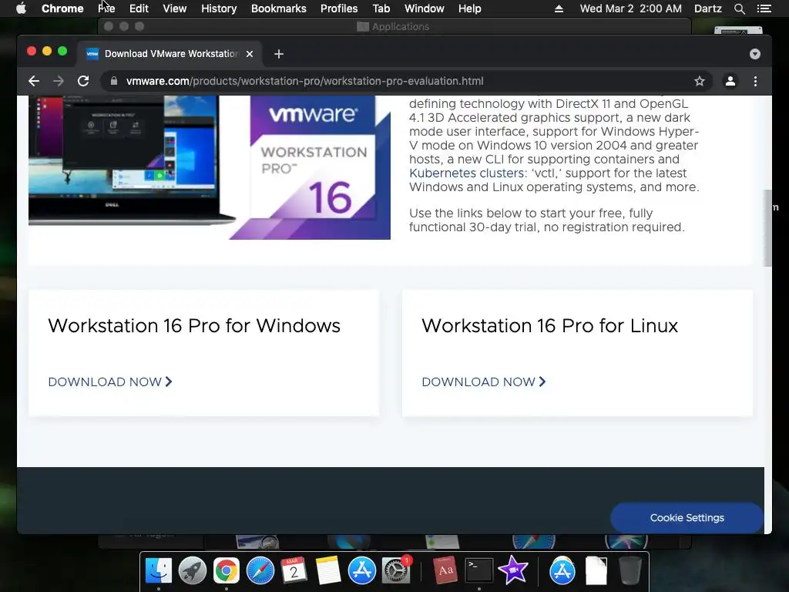
Task: Open the Tab menu
Action: [381, 8]
